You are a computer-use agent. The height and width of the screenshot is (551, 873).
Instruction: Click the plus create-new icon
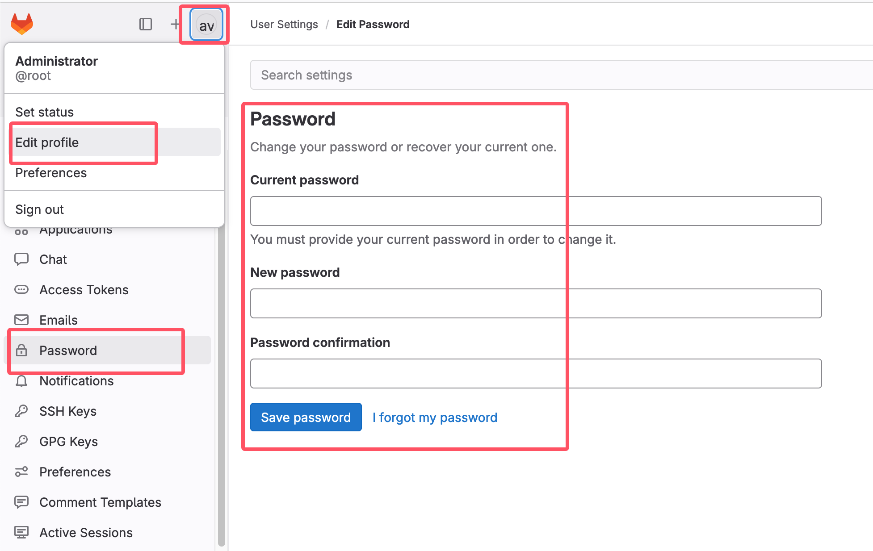click(x=175, y=24)
